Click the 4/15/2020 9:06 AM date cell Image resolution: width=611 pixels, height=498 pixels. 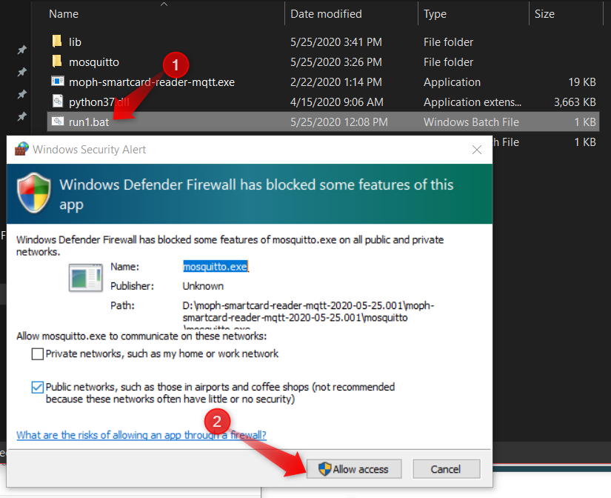(337, 102)
